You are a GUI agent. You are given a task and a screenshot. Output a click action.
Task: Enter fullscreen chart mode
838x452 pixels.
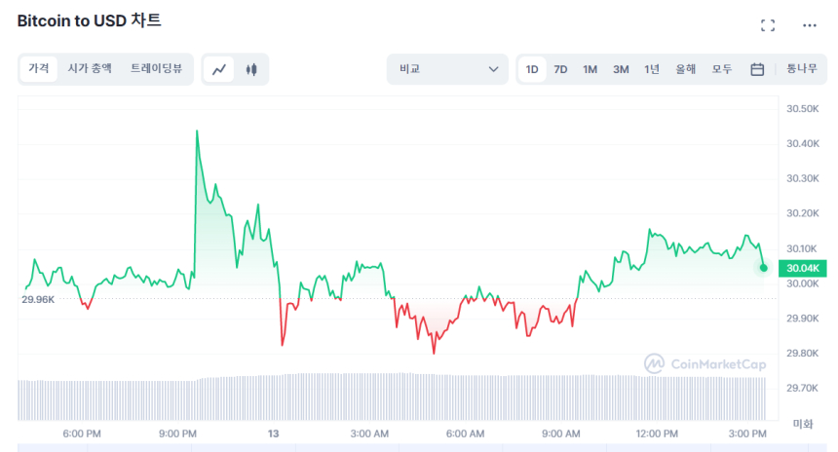tap(768, 25)
